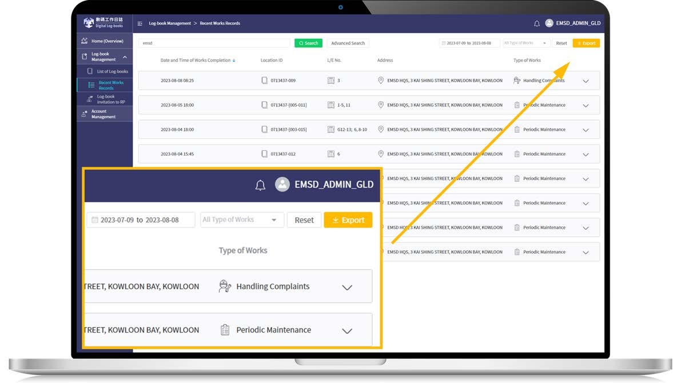Open the Home (Overview) sidebar item
The image size is (681, 383).
pos(104,41)
